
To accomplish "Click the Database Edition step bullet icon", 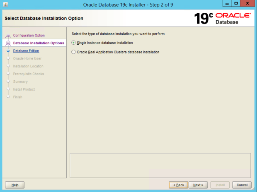I will [8, 51].
